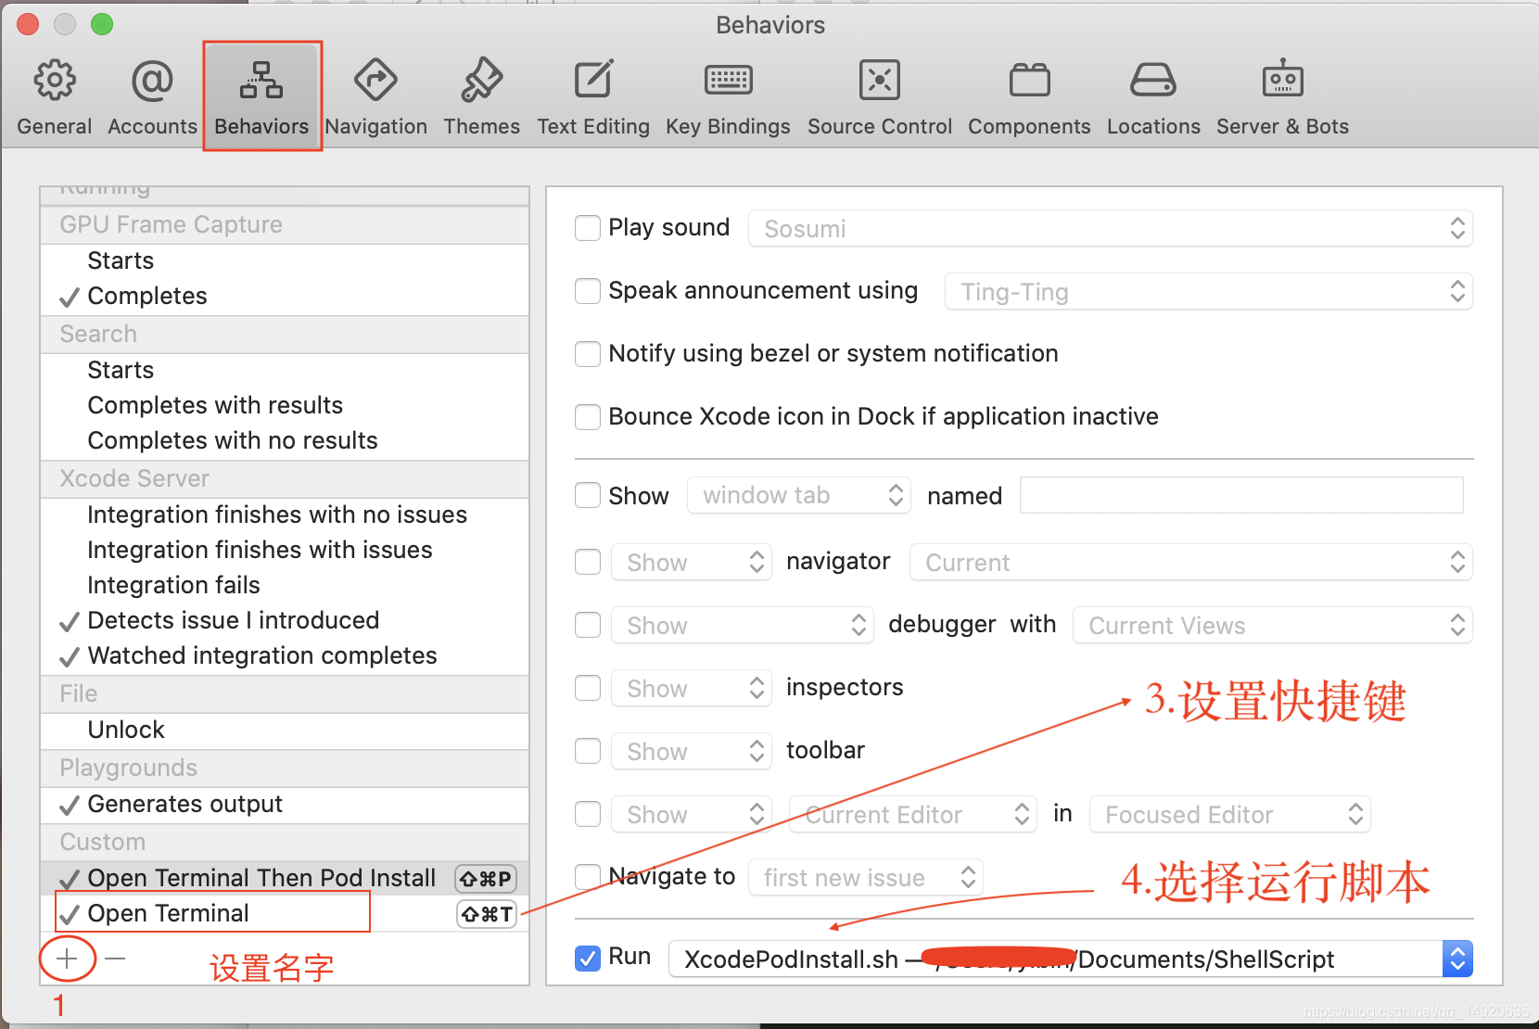Enable the Play sound checkbox

(588, 228)
